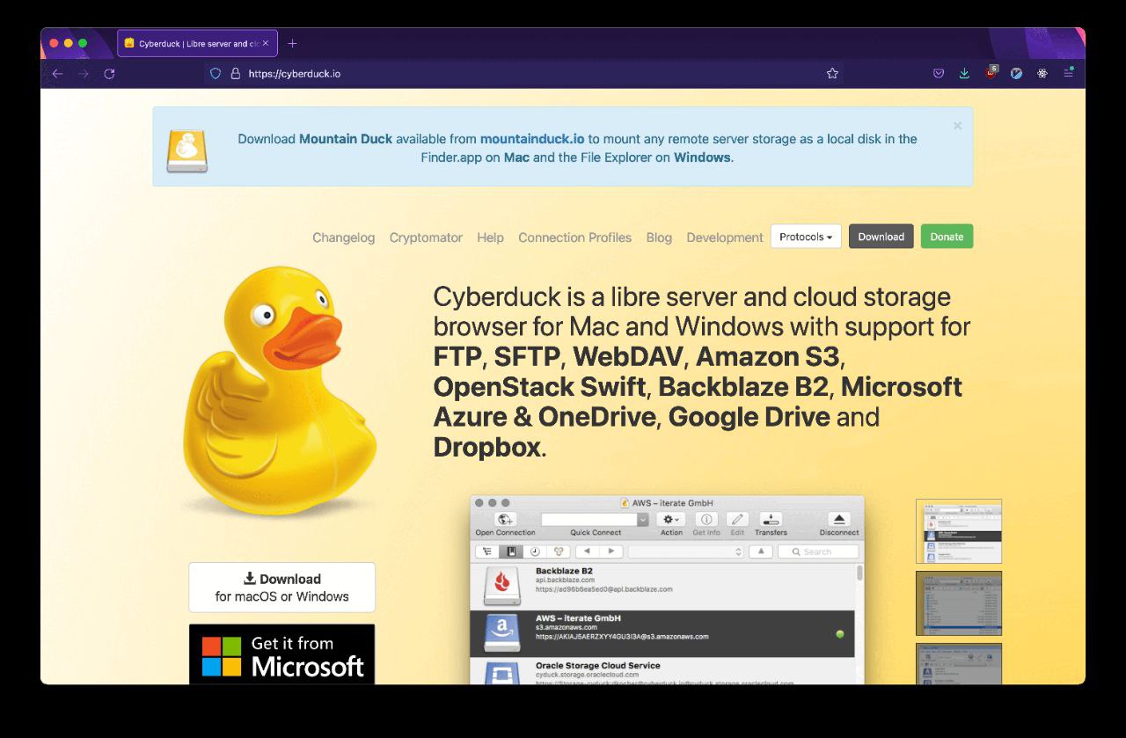
Task: Click the dark Download button in navbar
Action: click(x=881, y=237)
